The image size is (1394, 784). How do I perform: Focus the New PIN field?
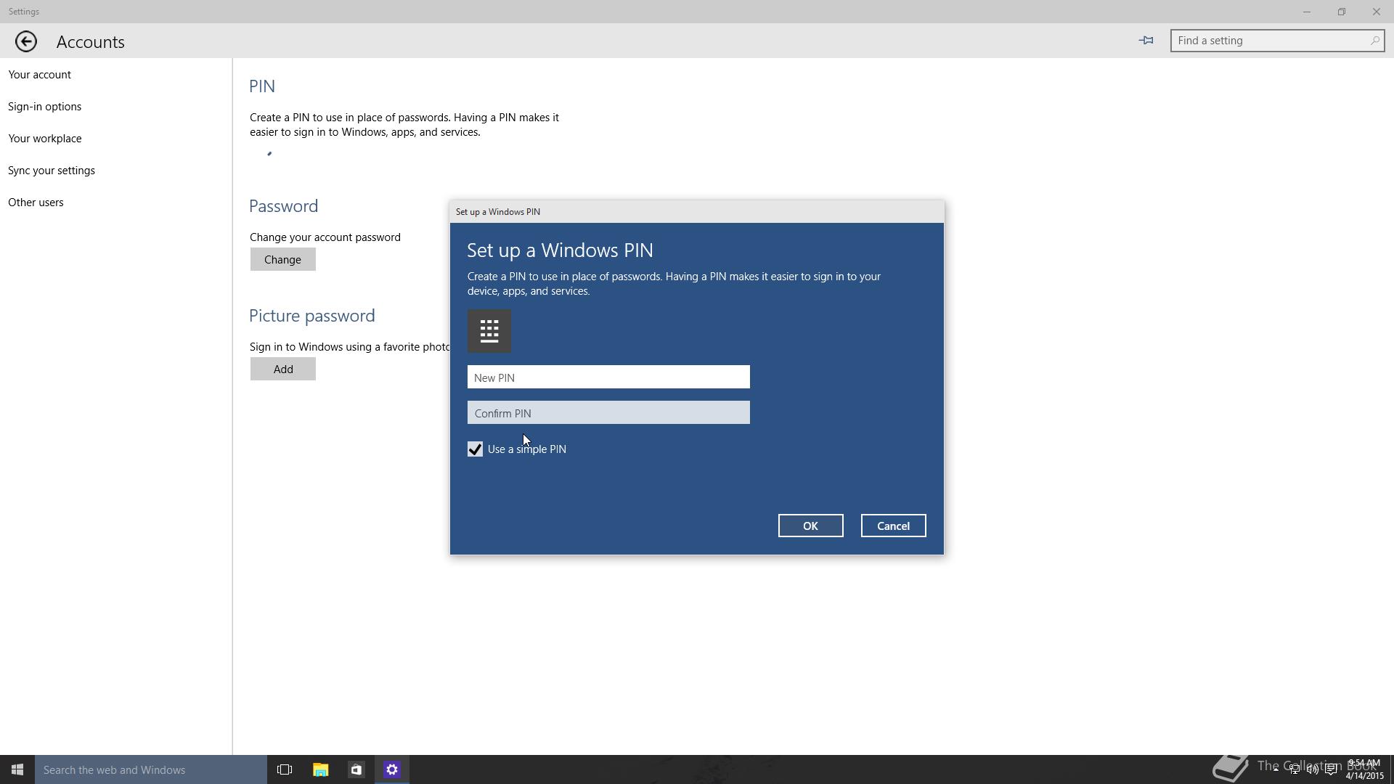tap(608, 377)
